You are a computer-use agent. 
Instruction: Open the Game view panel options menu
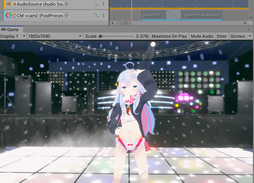click(248, 29)
